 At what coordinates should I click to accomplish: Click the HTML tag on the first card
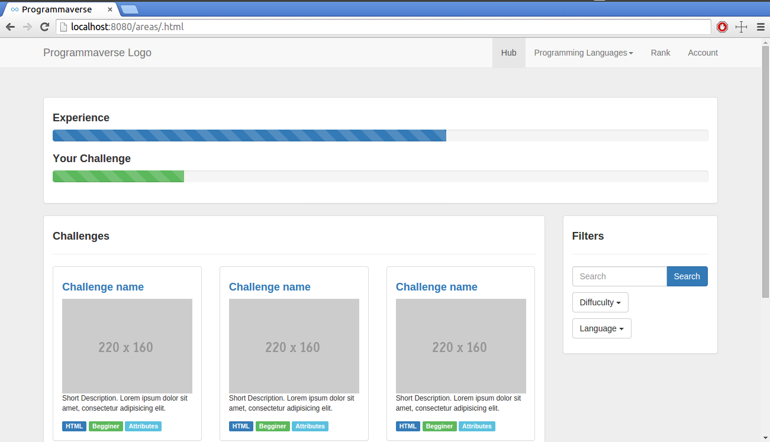coord(74,426)
